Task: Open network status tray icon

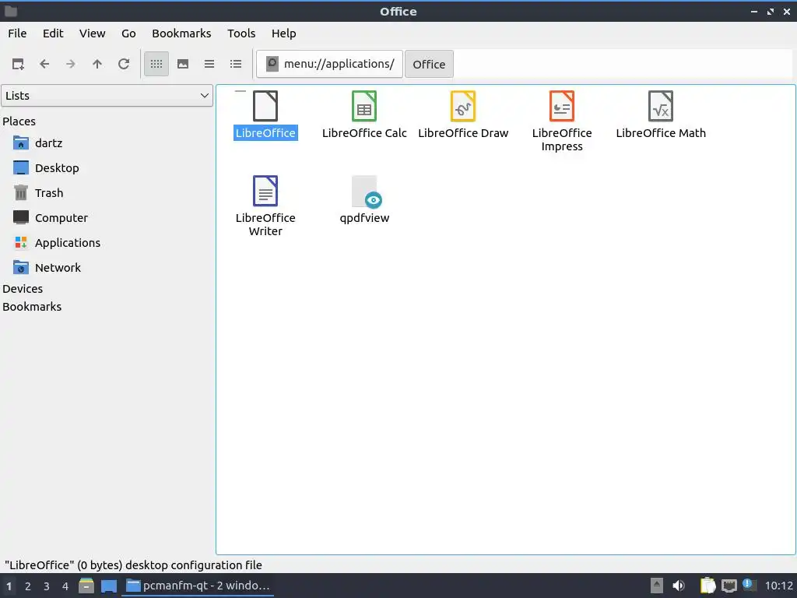Action: click(729, 586)
